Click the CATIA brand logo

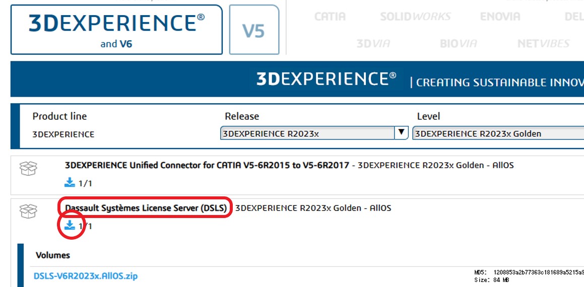tap(330, 17)
